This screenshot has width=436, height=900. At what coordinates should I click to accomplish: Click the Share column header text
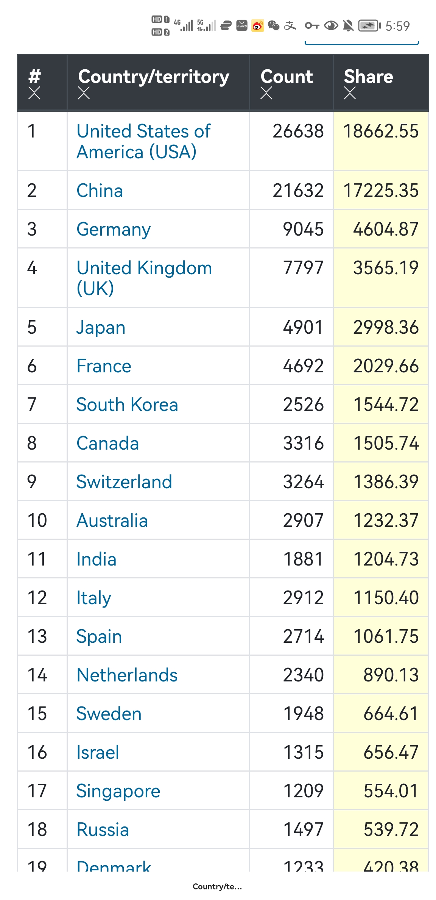pos(368,77)
